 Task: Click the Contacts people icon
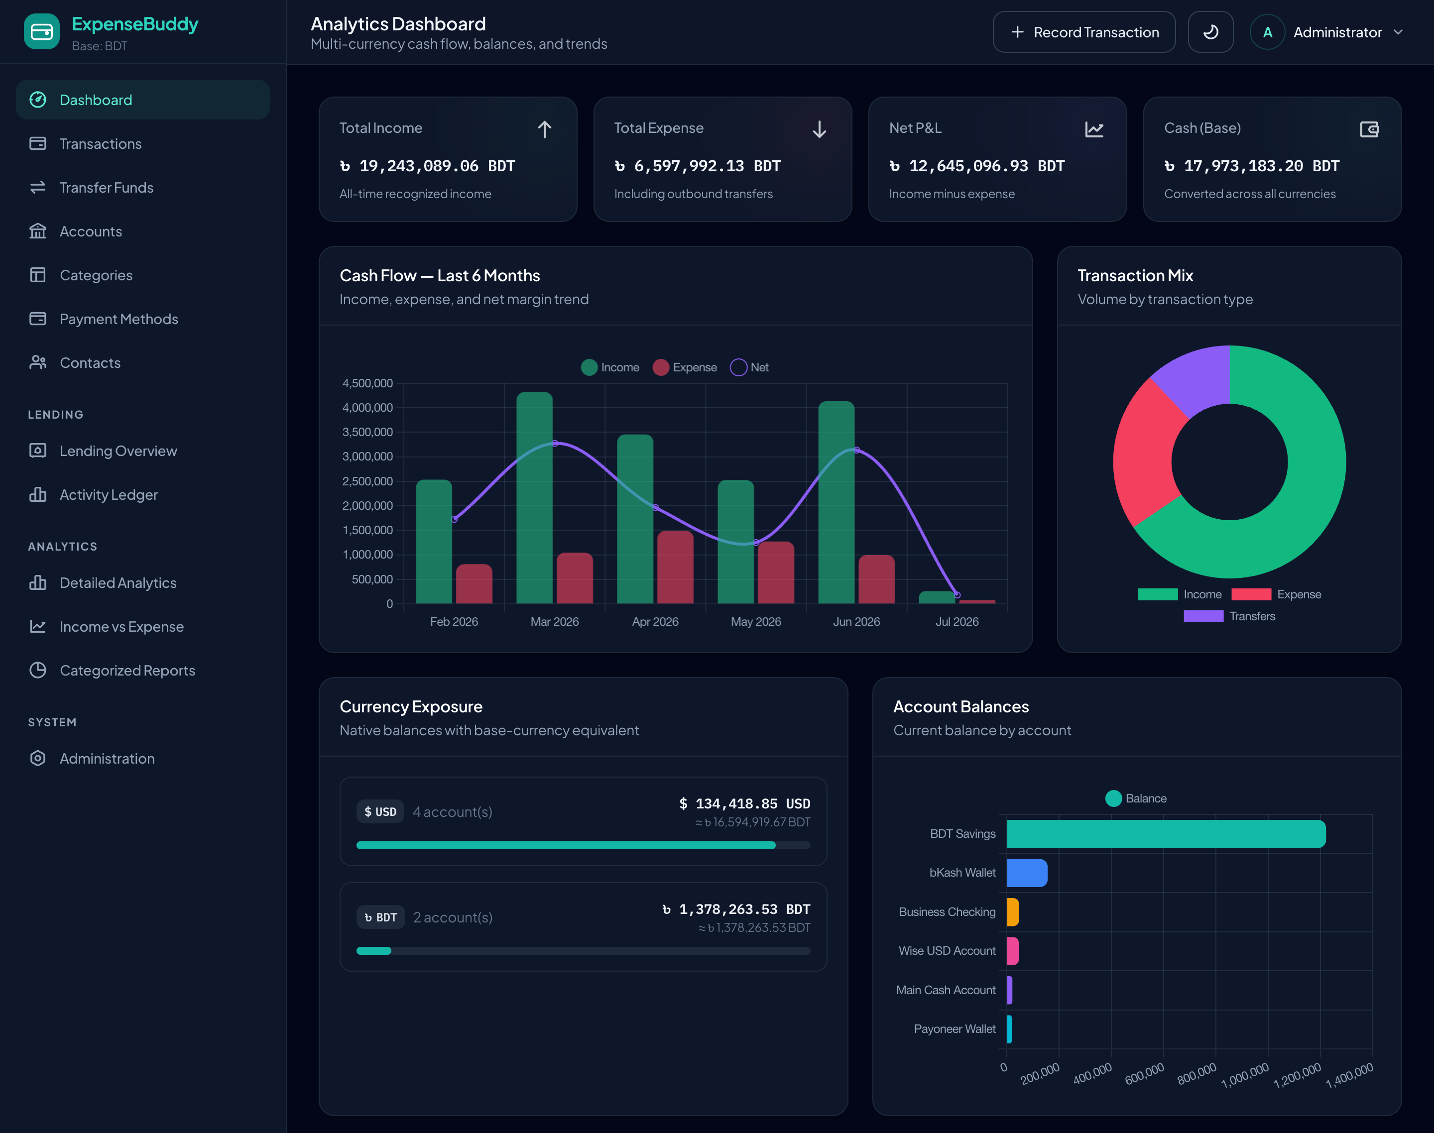pyautogui.click(x=38, y=362)
